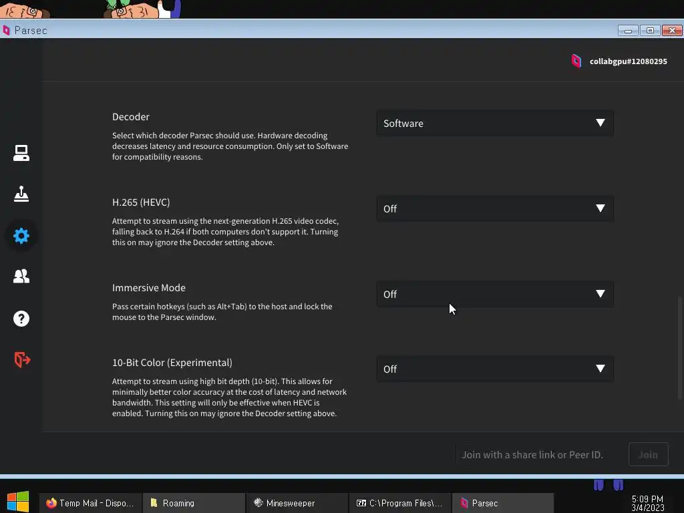Open the H.265 (HEVC) dropdown
The image size is (684, 513).
tap(495, 208)
